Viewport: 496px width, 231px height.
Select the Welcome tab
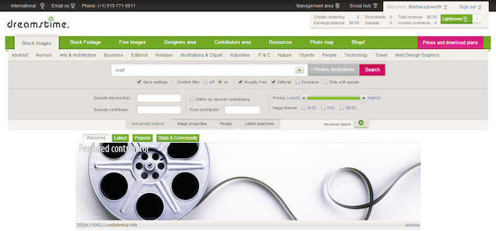tap(96, 138)
